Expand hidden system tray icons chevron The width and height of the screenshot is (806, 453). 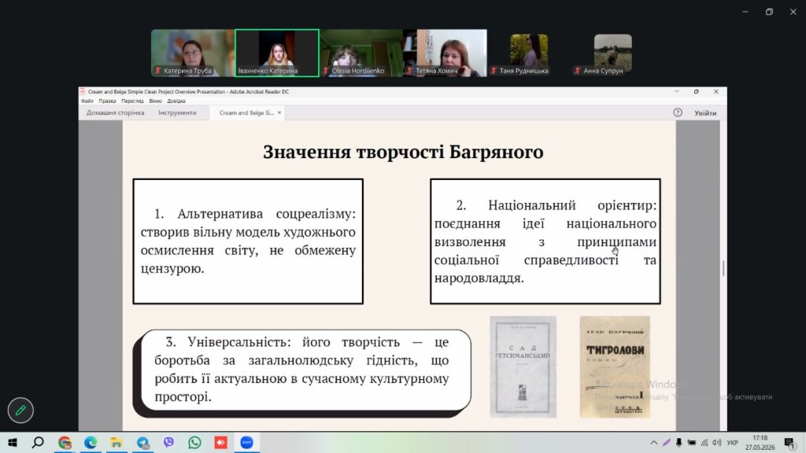click(x=653, y=442)
